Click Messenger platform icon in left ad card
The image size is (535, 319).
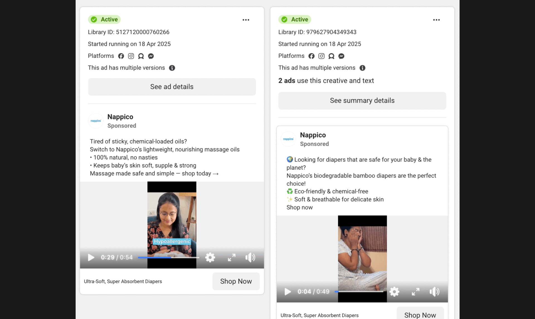point(151,56)
